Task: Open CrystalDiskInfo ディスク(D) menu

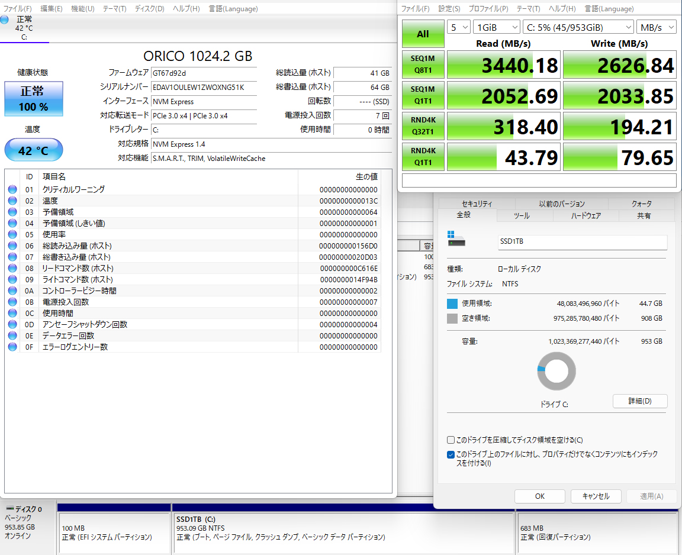Action: 149,9
